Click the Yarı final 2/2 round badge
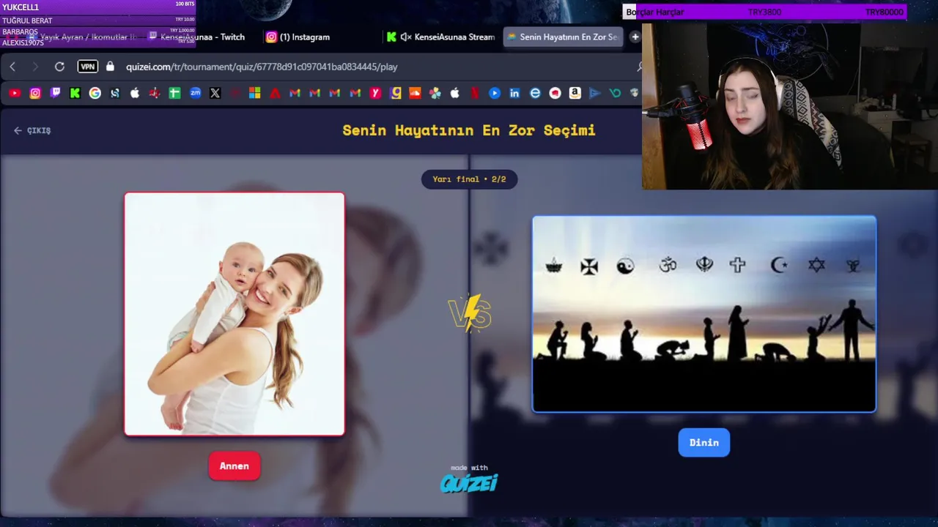Screen dimensions: 938x527 pyautogui.click(x=469, y=179)
